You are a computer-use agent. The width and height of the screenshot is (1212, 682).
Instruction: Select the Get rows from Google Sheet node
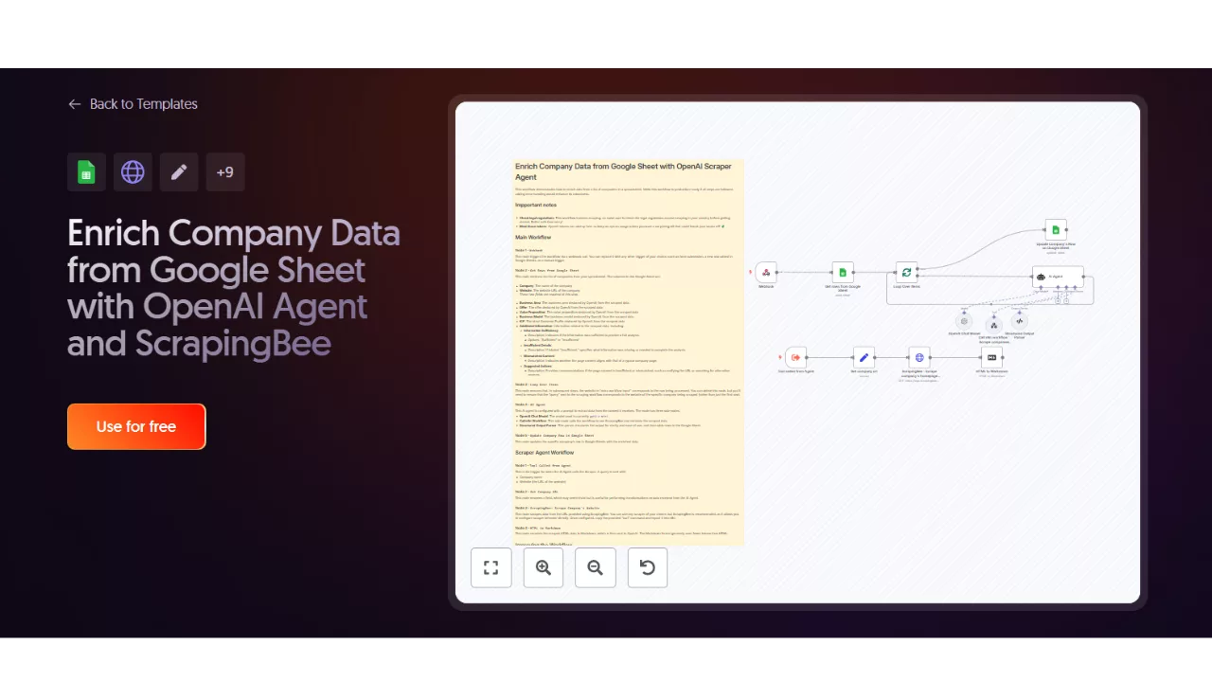click(843, 273)
